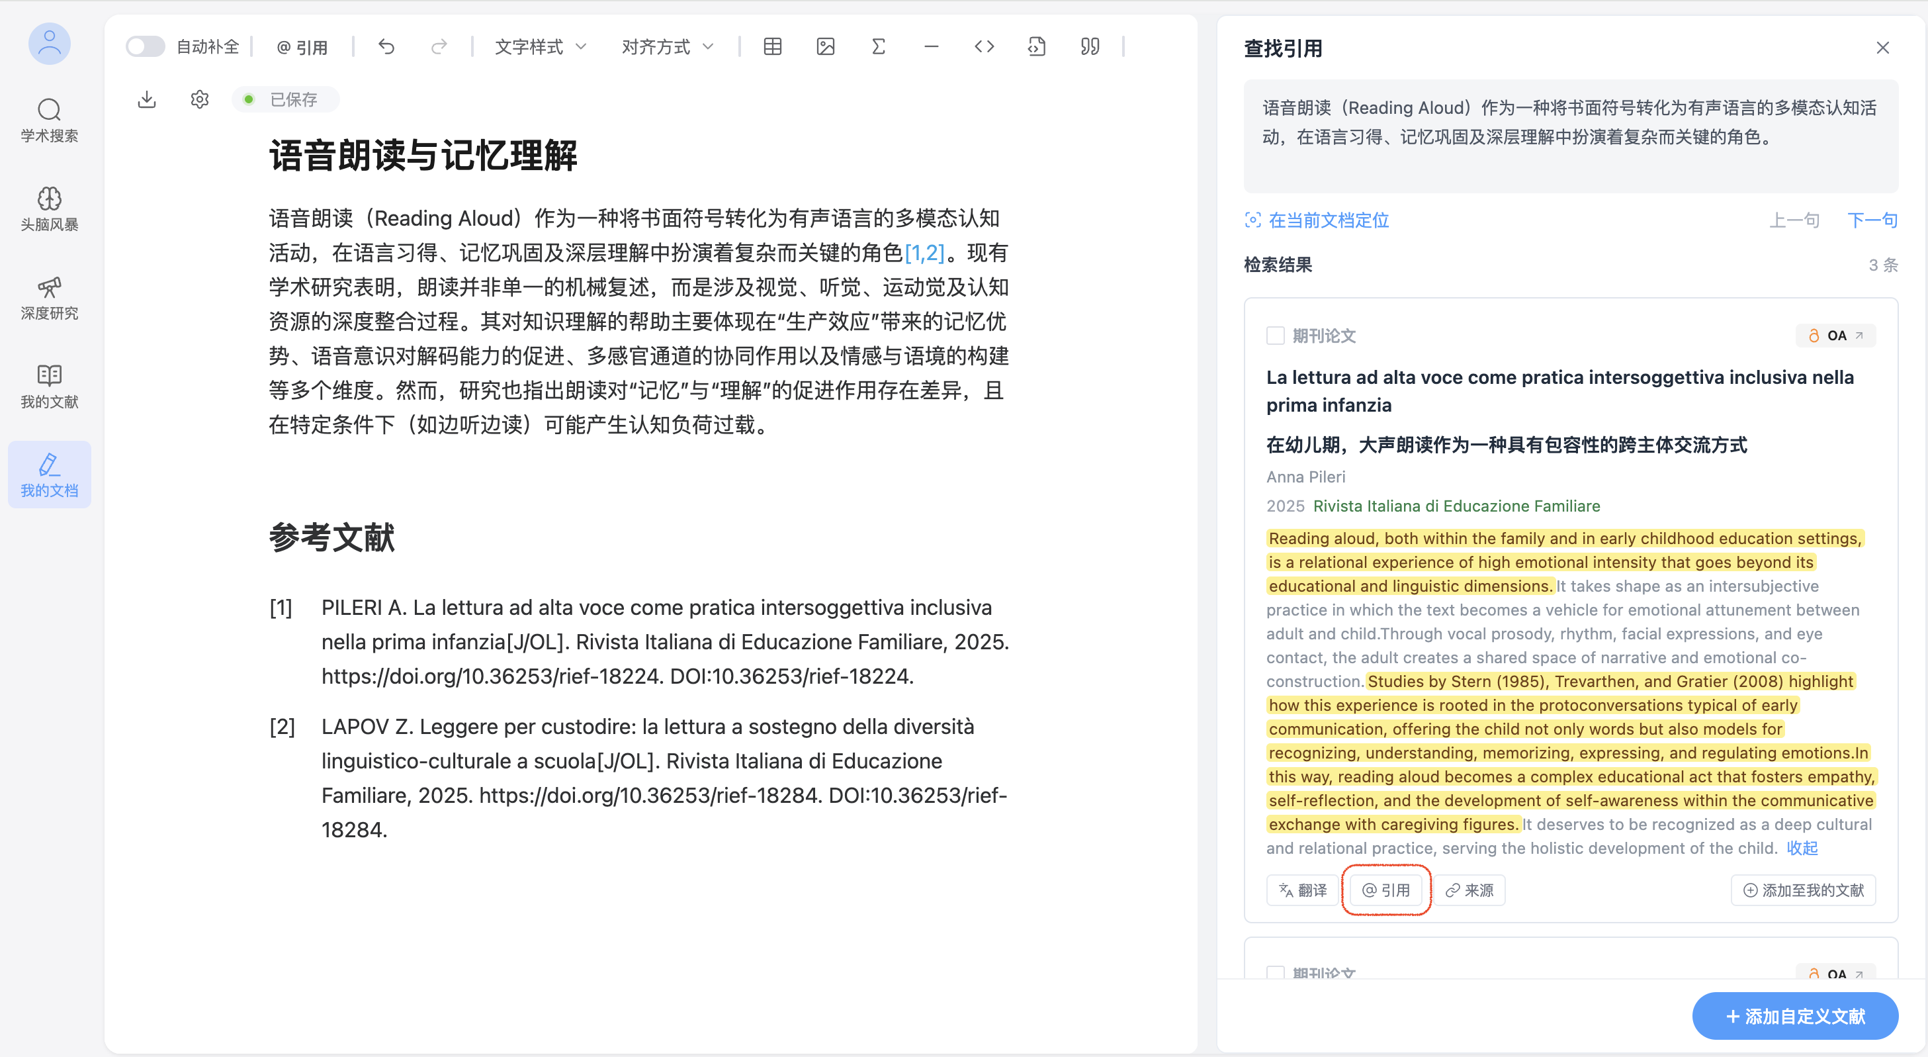Collapse the abstract with 收起
This screenshot has height=1057, width=1928.
tap(1802, 848)
